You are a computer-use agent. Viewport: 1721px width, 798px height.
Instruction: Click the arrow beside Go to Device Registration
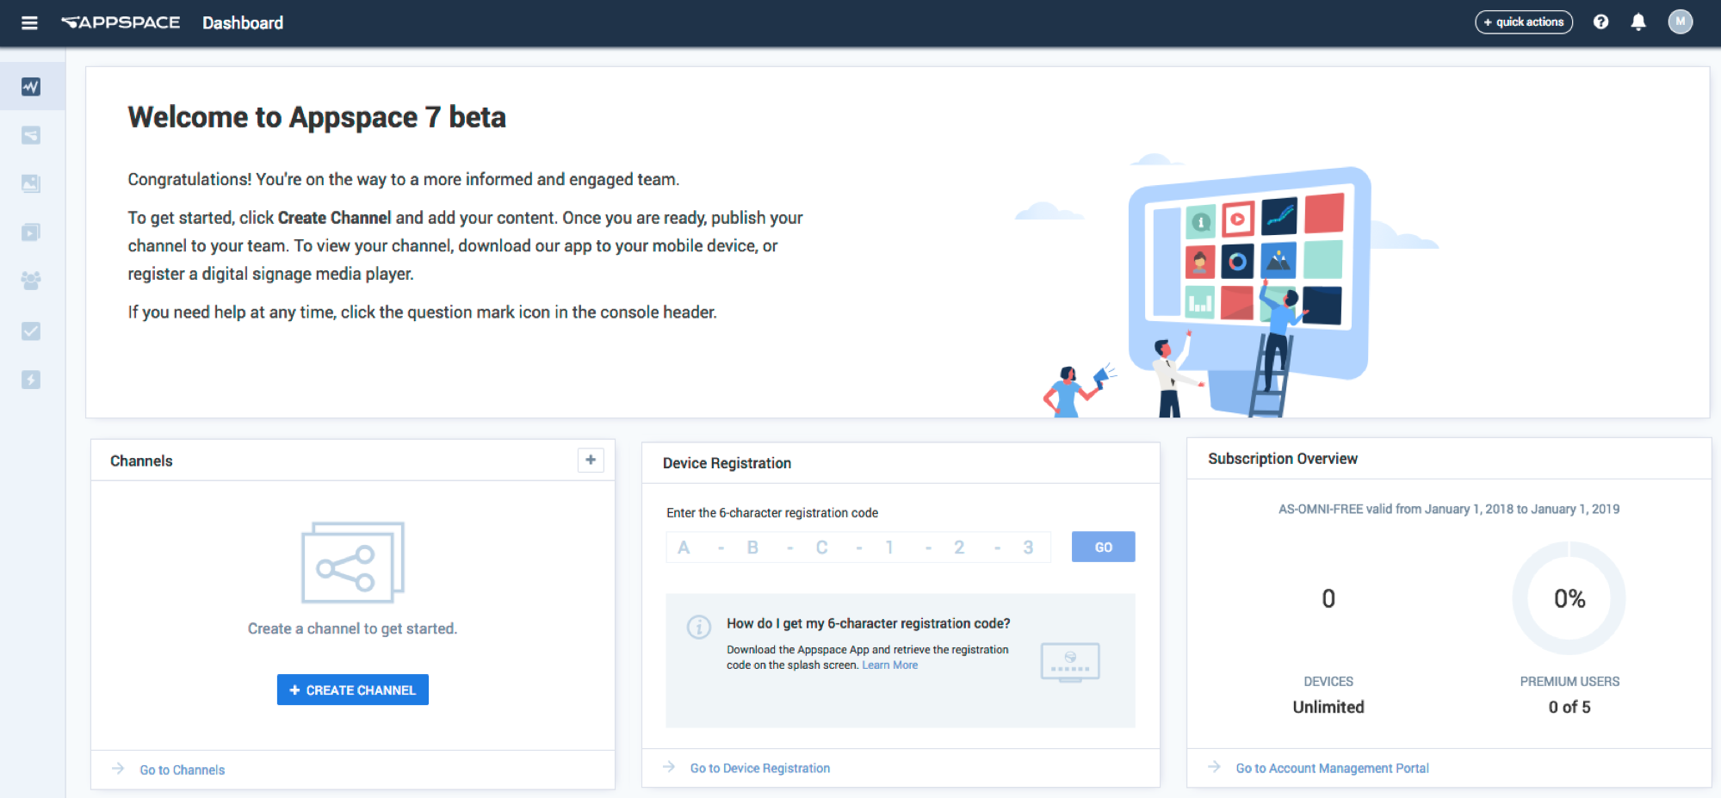669,767
